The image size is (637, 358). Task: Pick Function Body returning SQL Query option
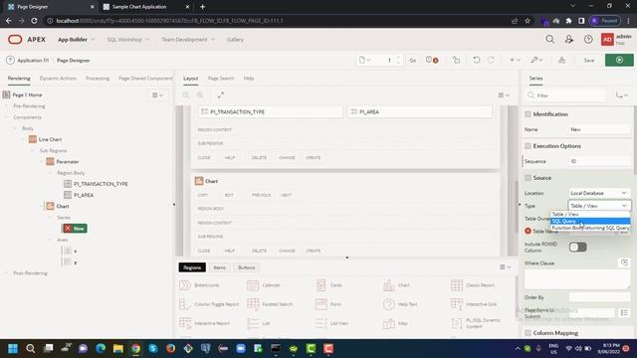(590, 228)
